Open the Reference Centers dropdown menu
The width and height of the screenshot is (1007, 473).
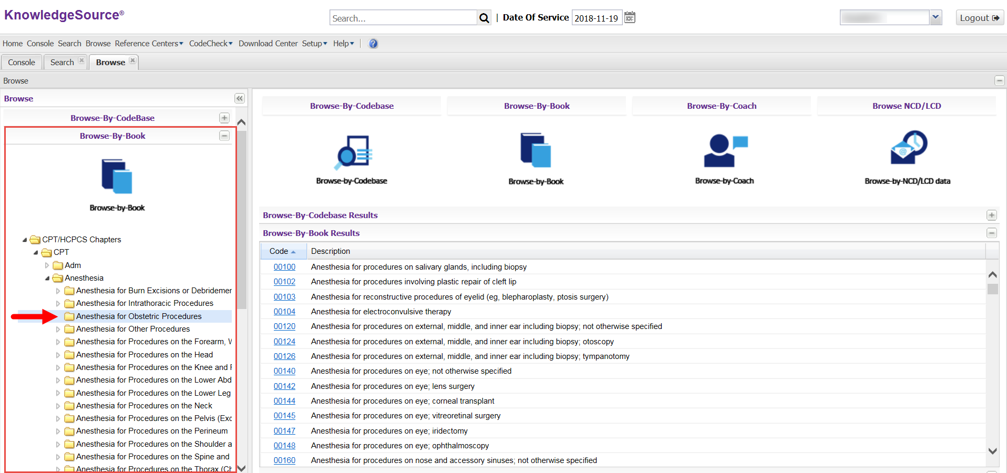pyautogui.click(x=149, y=44)
